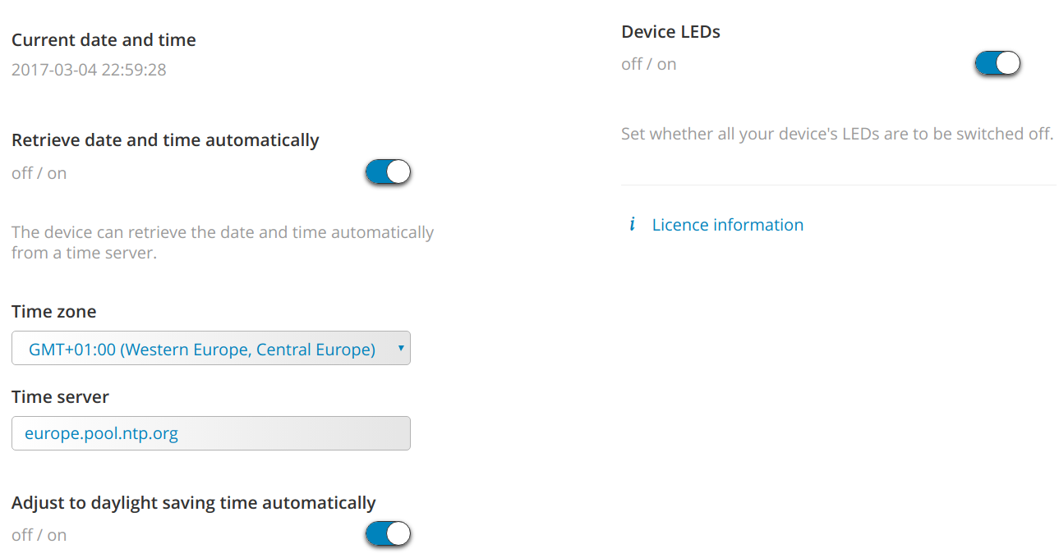The width and height of the screenshot is (1059, 558).
Task: Click the Time zone dropdown arrow
Action: point(400,349)
